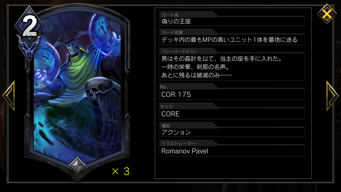Select the card name field 偽りの王座
Viewport: 341px width, 192px height.
click(232, 21)
